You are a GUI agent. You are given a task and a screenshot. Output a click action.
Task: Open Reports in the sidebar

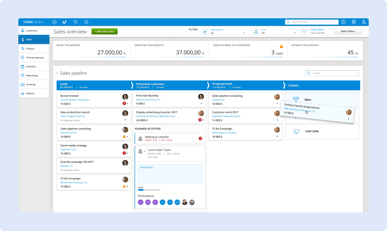click(x=34, y=93)
